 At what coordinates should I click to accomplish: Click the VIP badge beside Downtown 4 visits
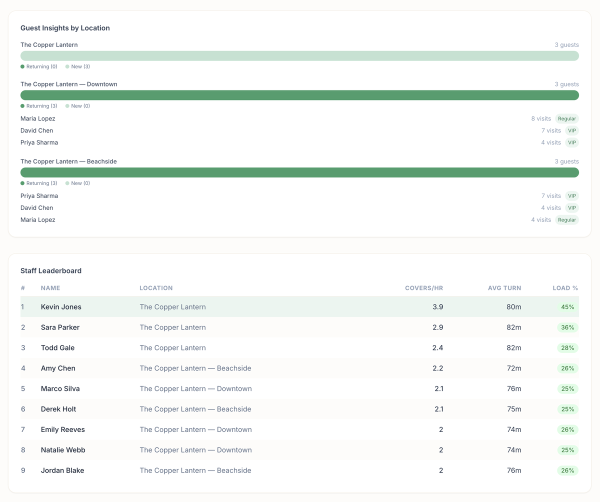(572, 142)
